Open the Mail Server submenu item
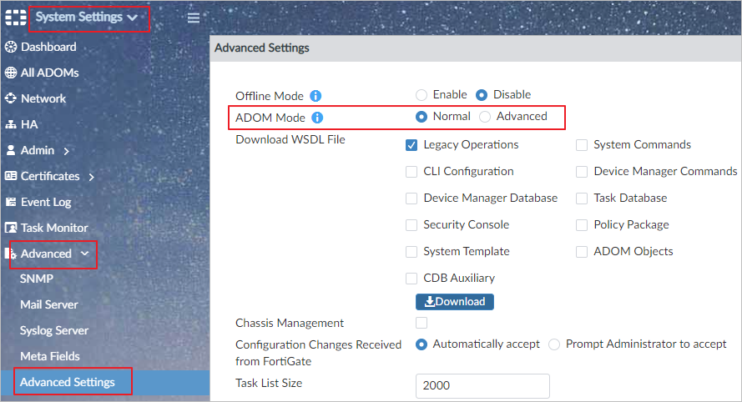Image resolution: width=742 pixels, height=402 pixels. [x=48, y=304]
